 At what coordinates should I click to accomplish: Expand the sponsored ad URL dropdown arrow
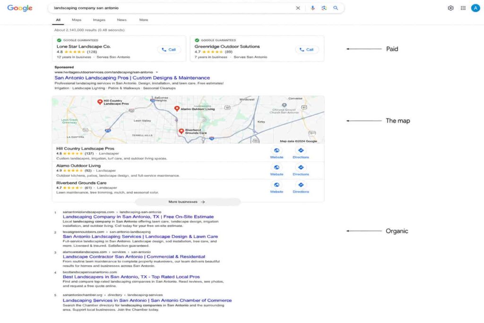pos(157,72)
